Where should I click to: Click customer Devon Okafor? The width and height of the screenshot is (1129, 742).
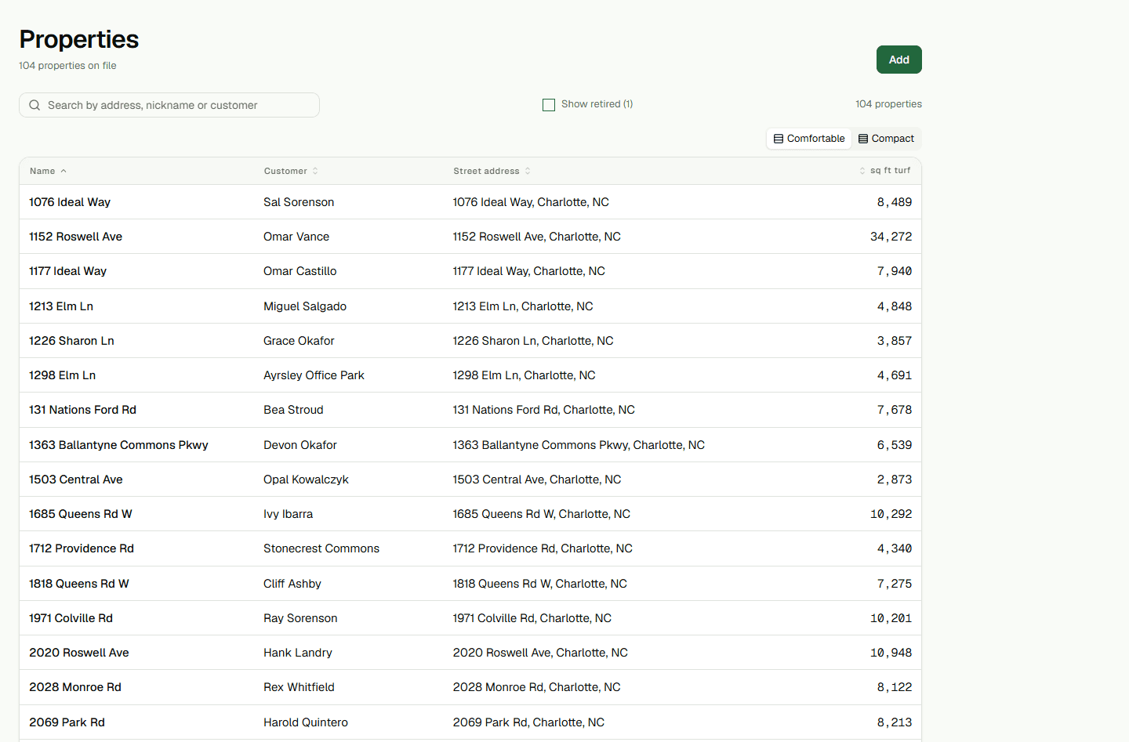(x=300, y=445)
